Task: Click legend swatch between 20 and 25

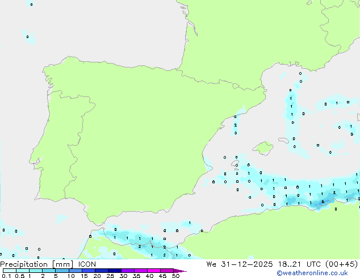Action: pos(102,271)
